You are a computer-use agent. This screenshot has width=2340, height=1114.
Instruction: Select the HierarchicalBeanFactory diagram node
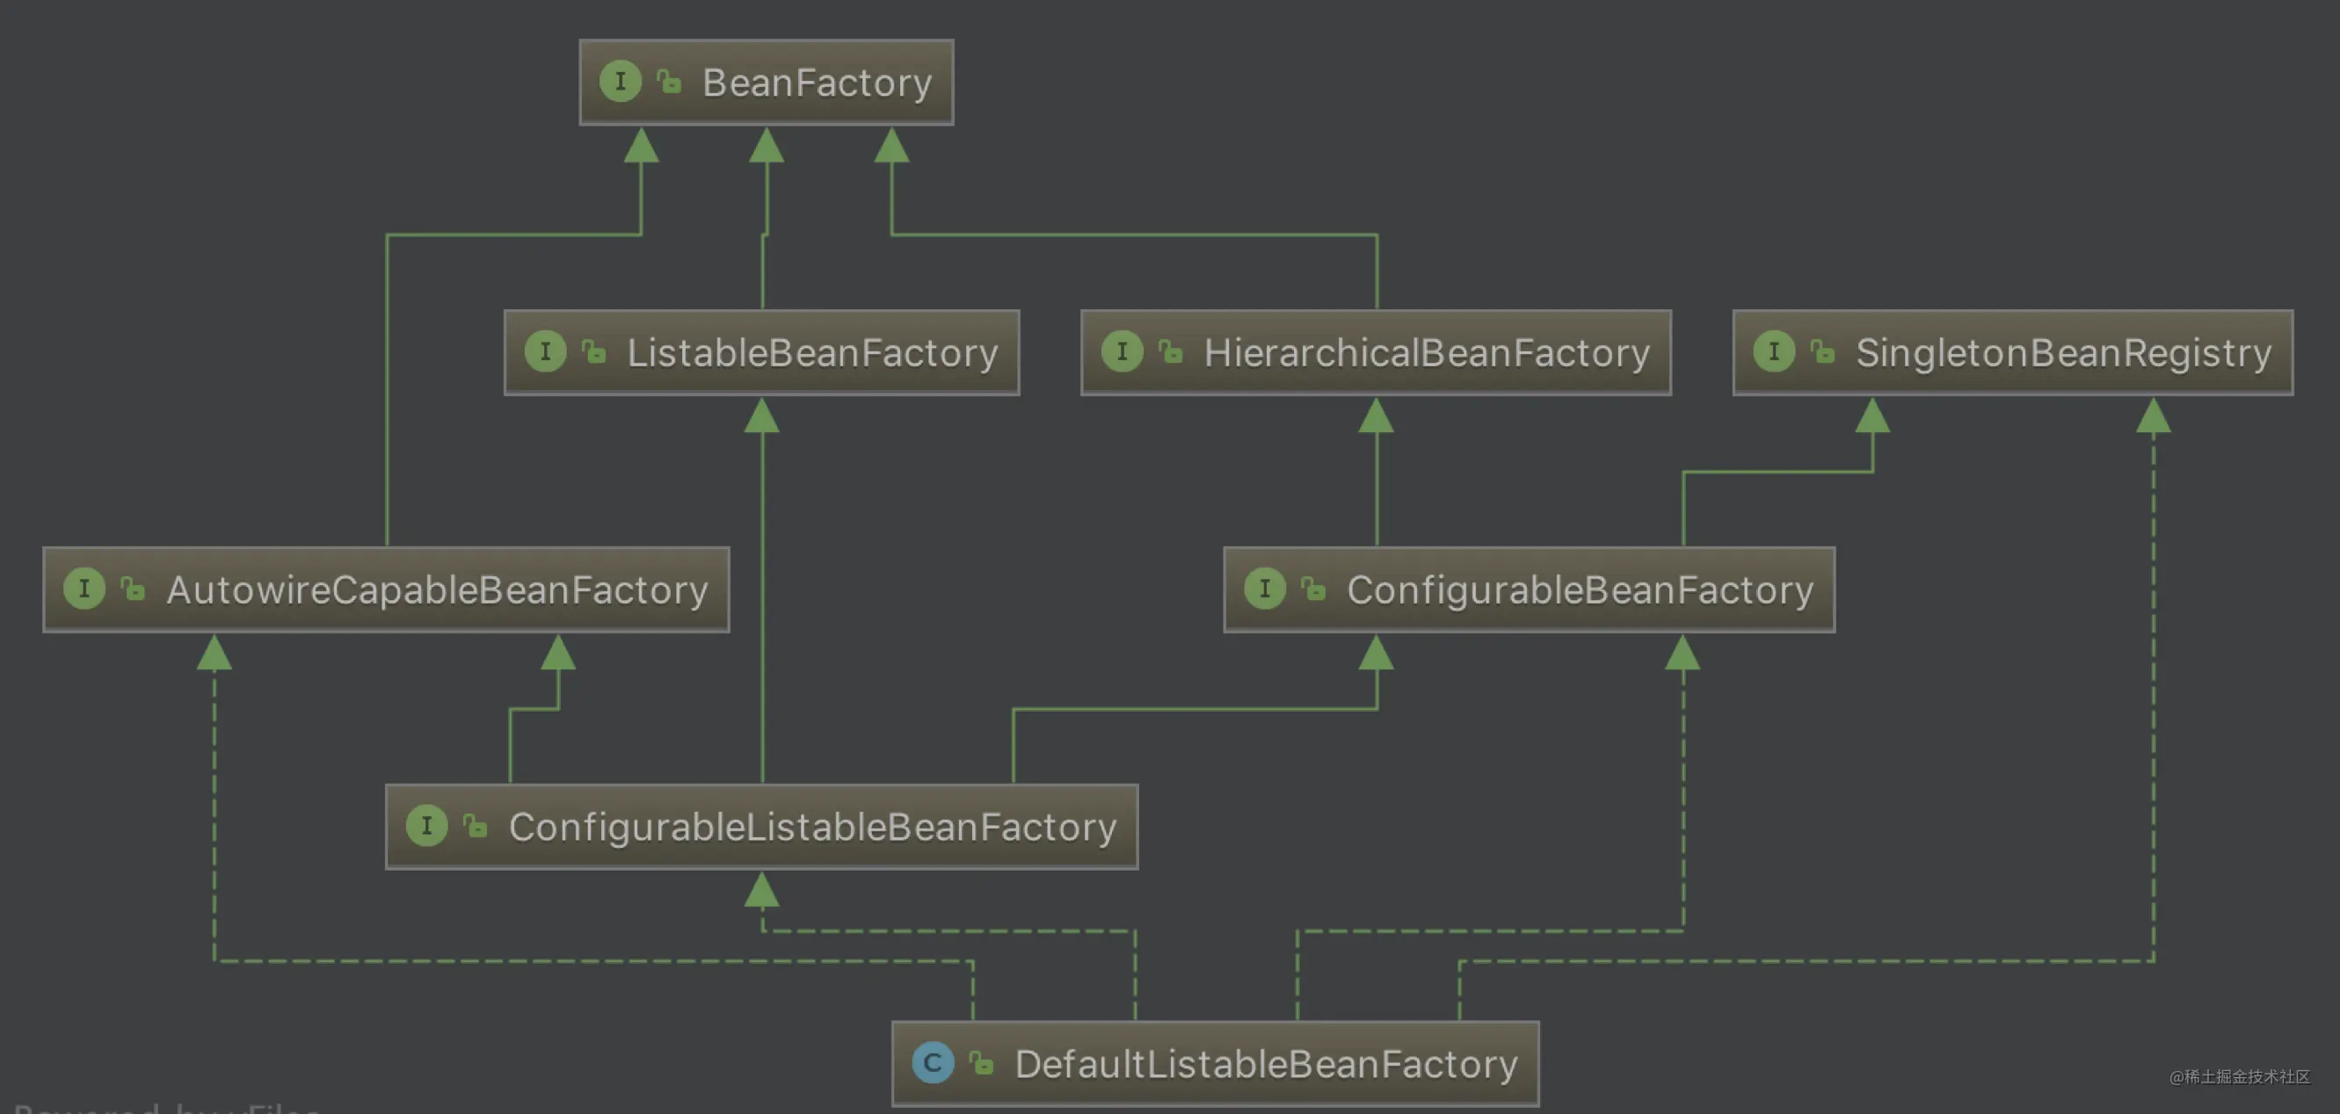click(1426, 353)
